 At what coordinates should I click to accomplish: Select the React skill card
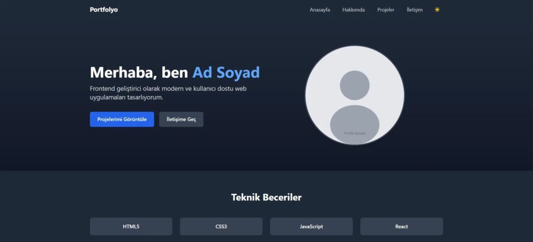pyautogui.click(x=401, y=226)
